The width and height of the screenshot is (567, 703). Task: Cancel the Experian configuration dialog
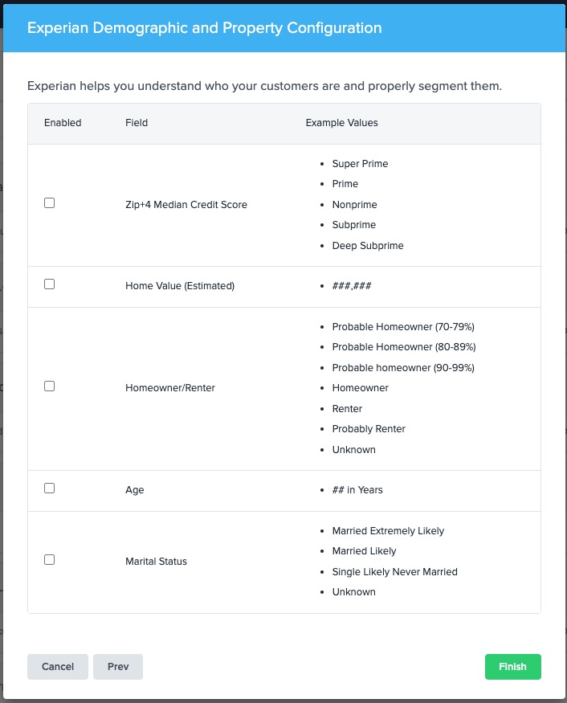(x=58, y=667)
